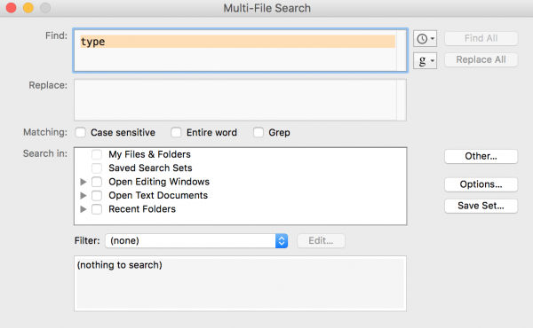
Task: Expand Open Text Documents disclosure triangle
Action: click(83, 195)
